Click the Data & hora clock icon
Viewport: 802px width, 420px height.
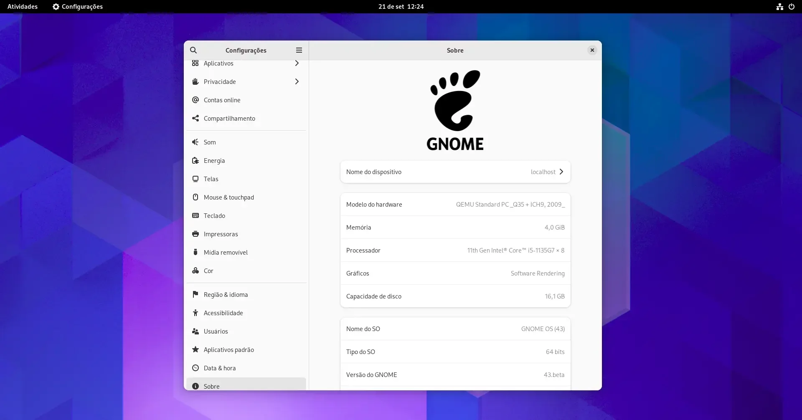point(195,368)
